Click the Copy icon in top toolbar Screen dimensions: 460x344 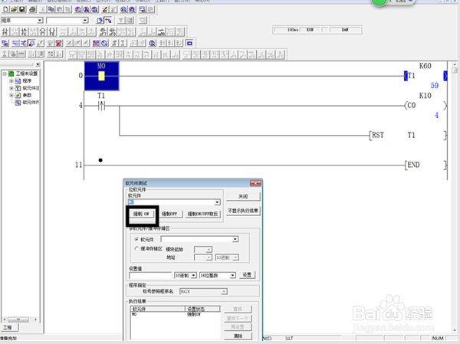(x=51, y=9)
